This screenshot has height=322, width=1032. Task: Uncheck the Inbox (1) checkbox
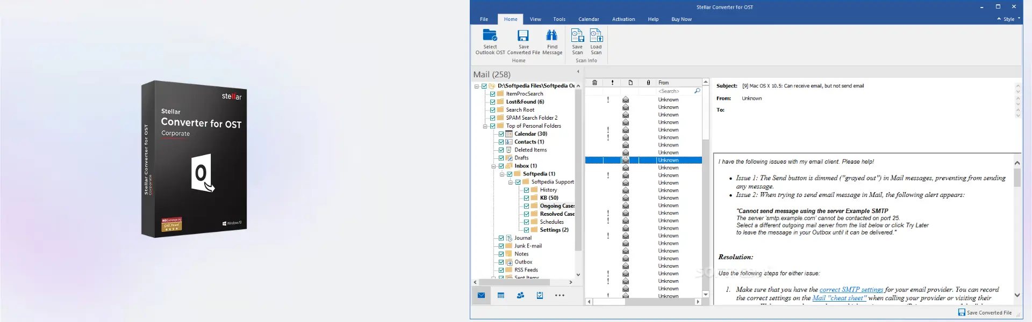[x=501, y=166]
